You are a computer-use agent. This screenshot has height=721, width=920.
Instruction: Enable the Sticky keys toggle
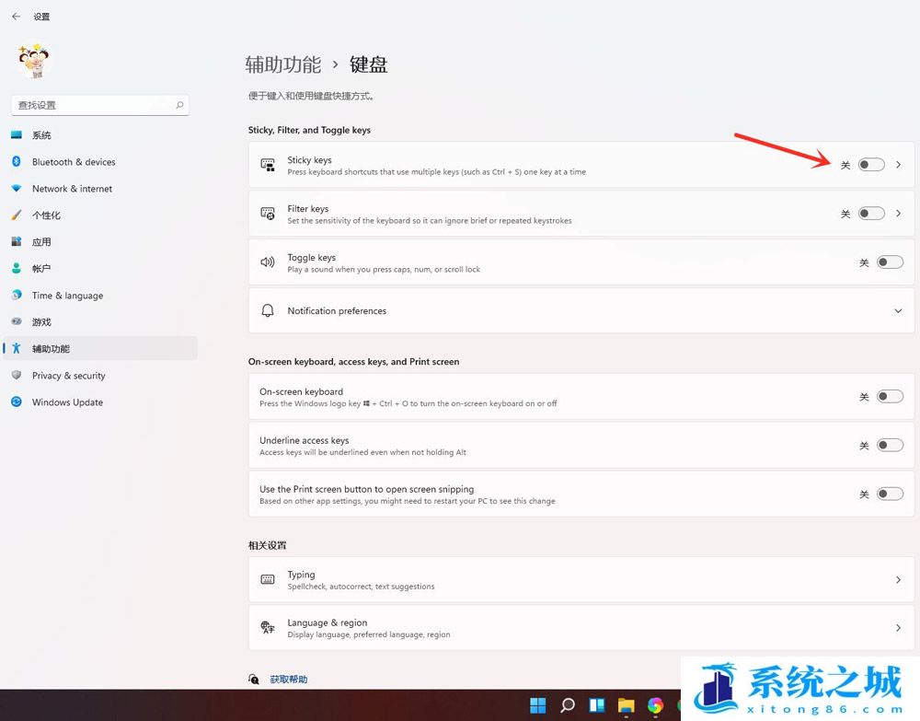[870, 165]
